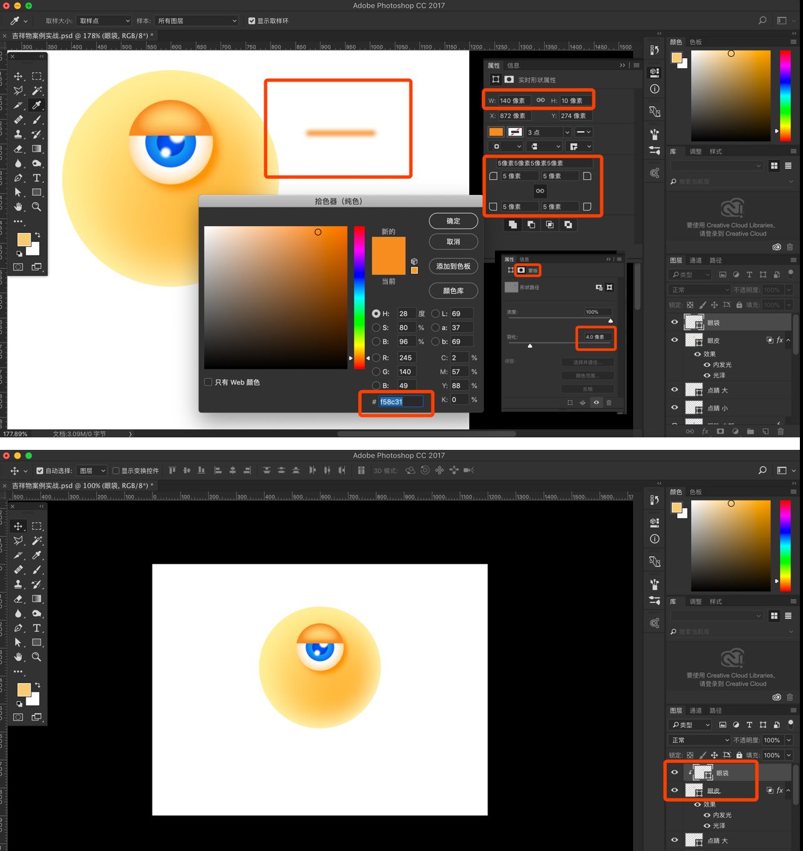Open the 样本 dropdown showing 所有图层

197,21
